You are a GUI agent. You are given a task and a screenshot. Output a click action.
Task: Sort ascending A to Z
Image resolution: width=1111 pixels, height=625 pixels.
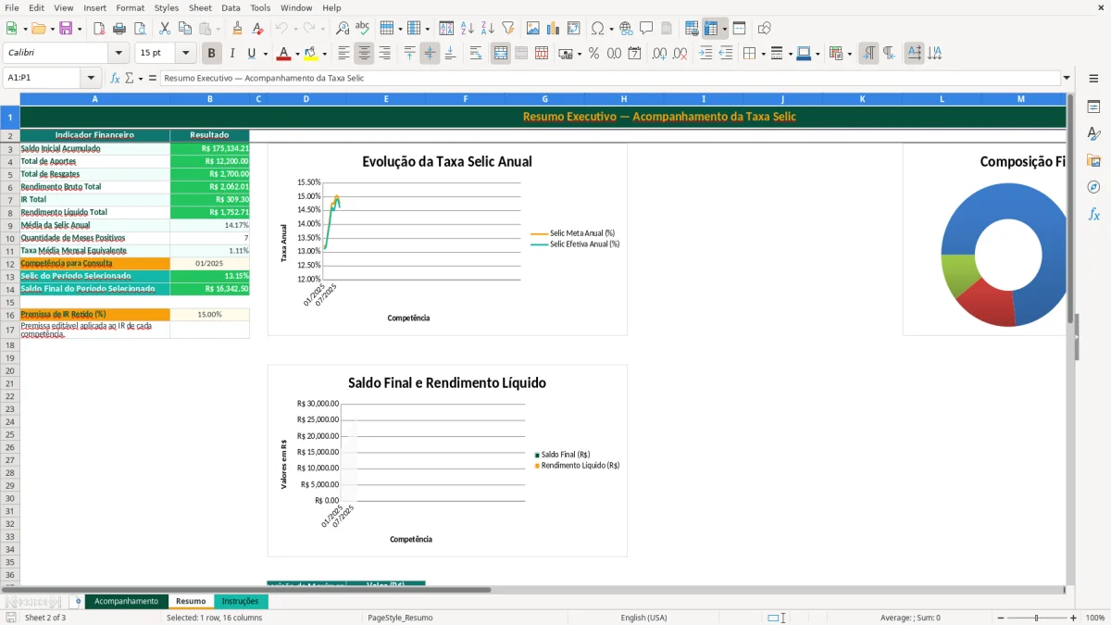(468, 29)
